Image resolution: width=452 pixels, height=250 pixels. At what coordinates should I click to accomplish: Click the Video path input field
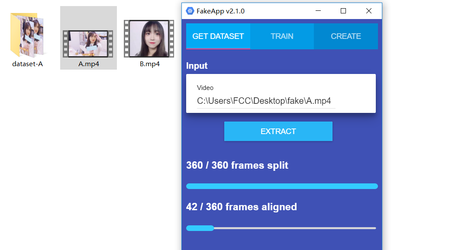[x=266, y=101]
